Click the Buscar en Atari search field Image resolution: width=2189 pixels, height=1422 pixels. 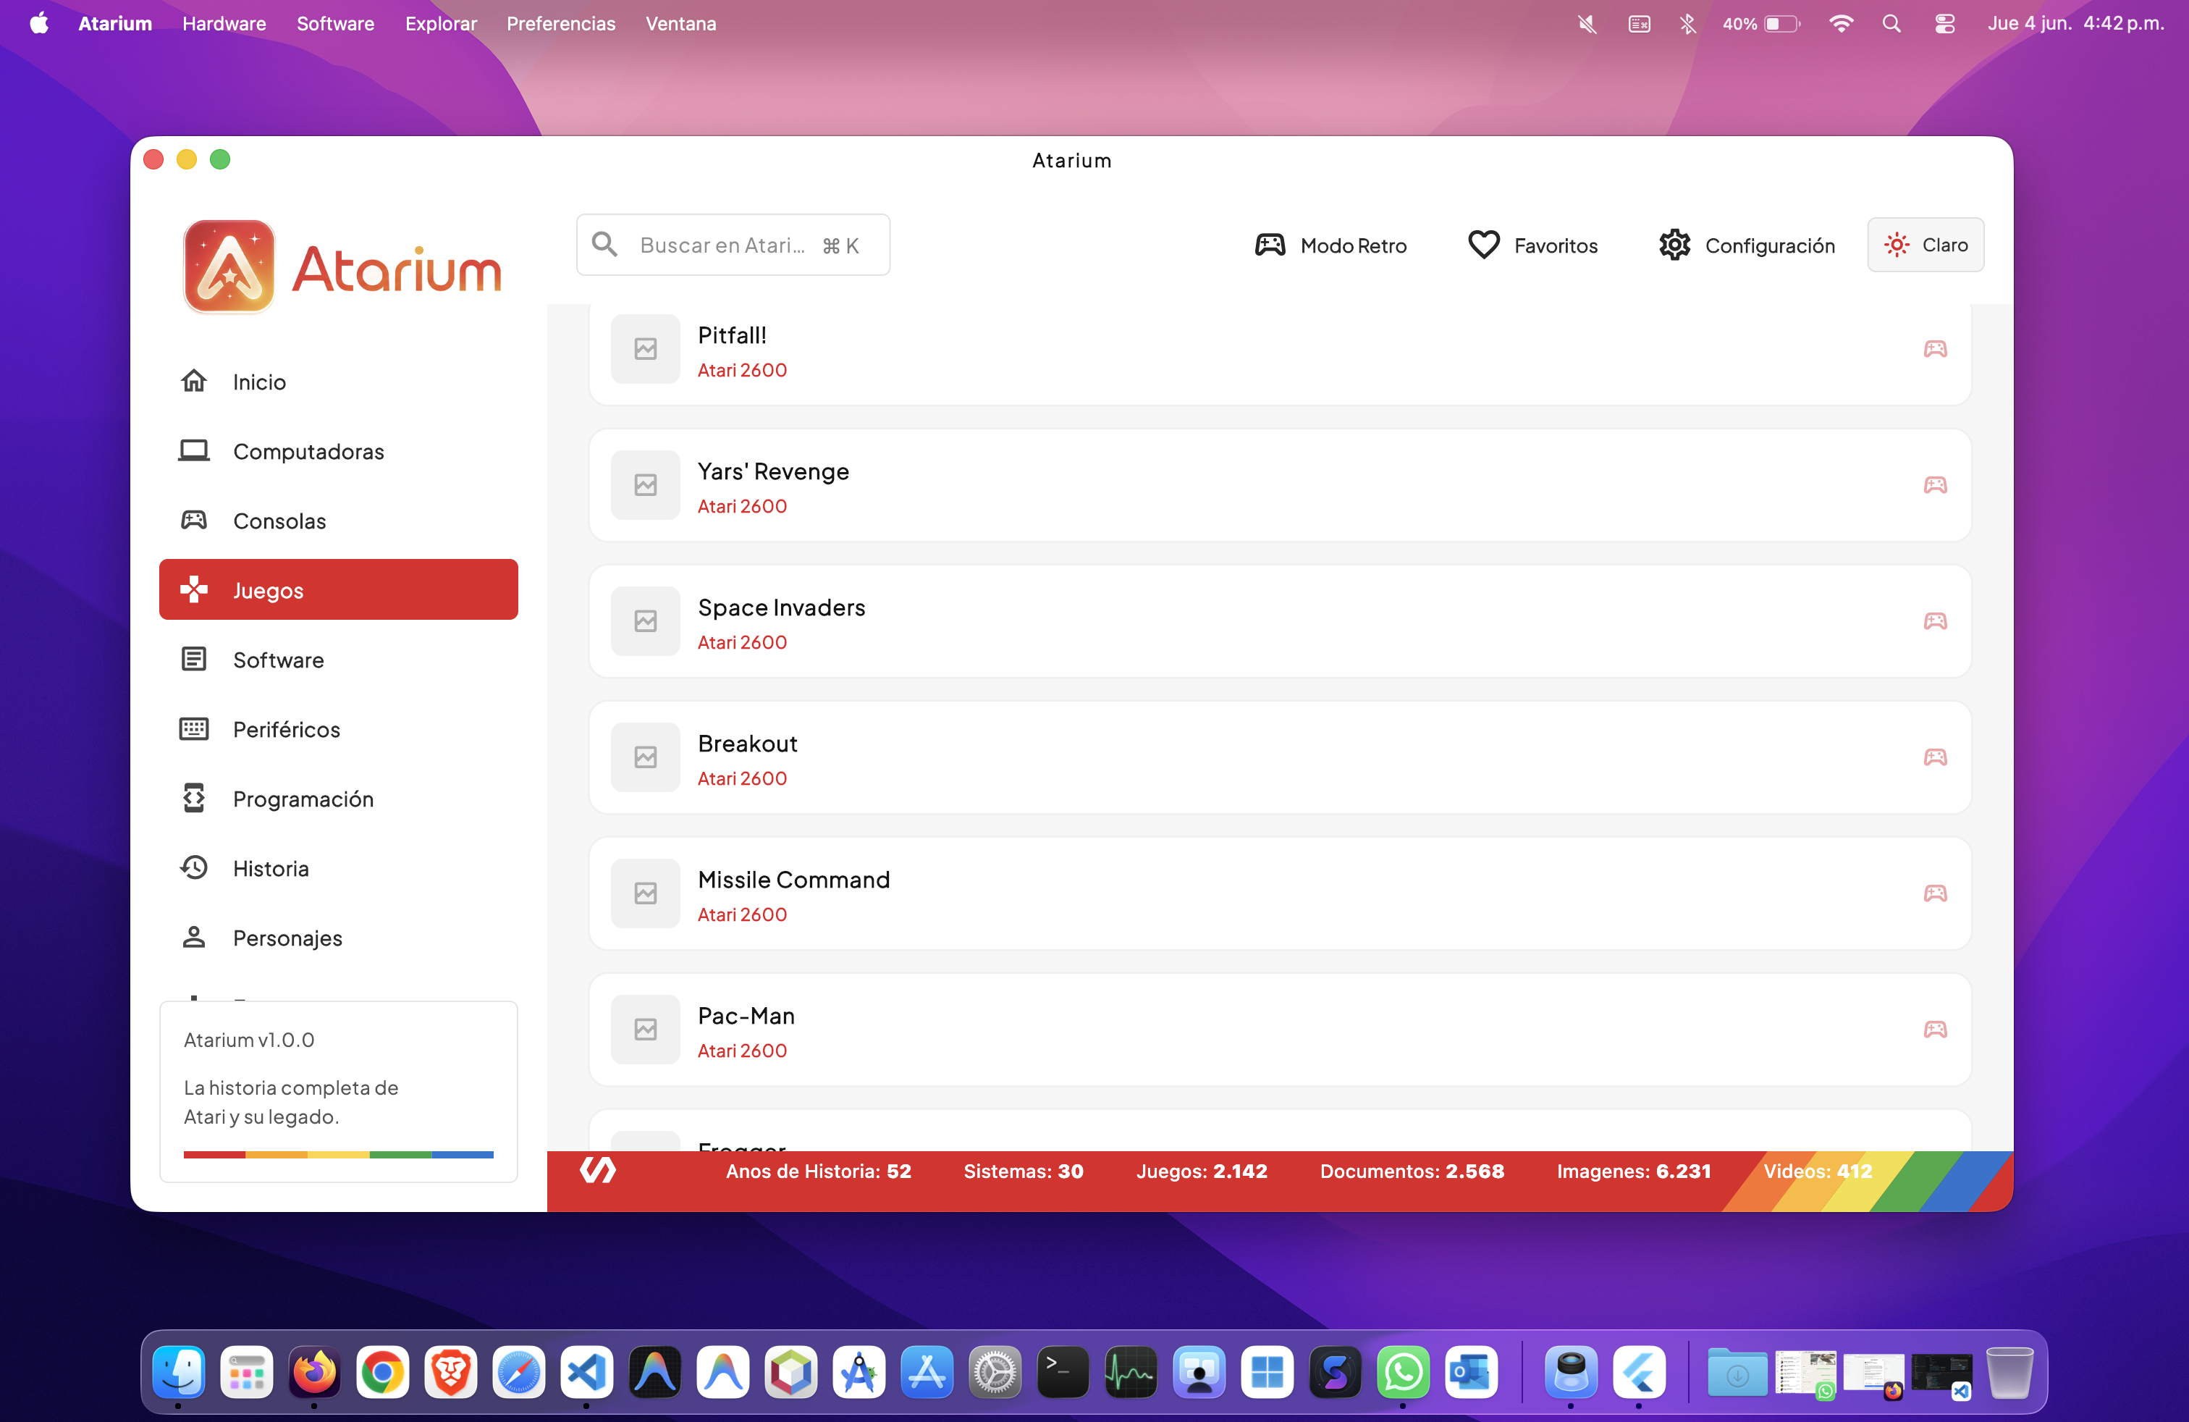(x=733, y=245)
